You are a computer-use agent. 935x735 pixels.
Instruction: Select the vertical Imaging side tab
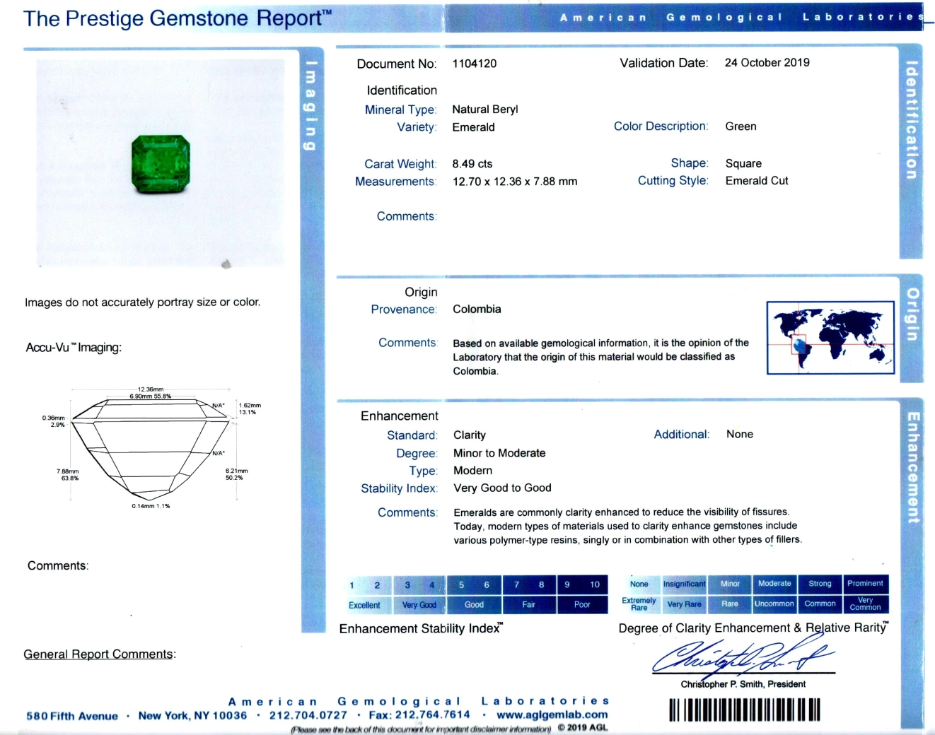310,106
